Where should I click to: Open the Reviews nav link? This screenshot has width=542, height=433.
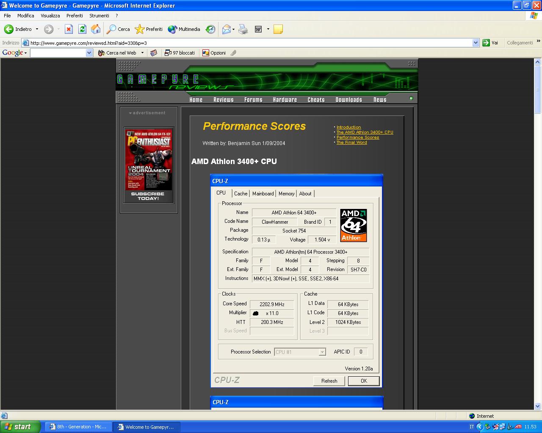(224, 100)
